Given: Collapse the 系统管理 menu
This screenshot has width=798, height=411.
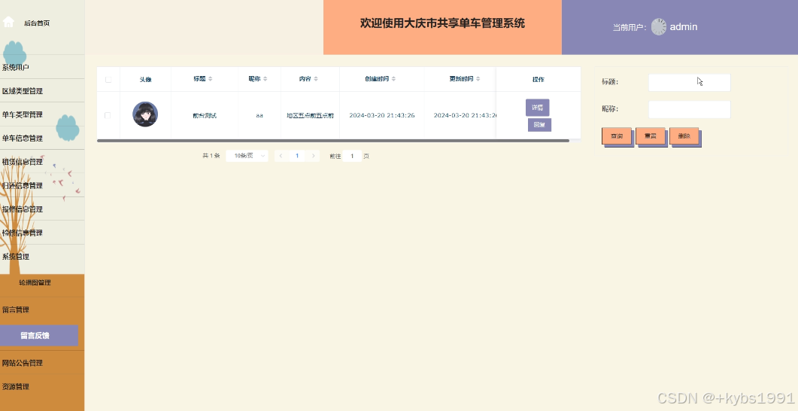Looking at the screenshot, I should click(42, 257).
